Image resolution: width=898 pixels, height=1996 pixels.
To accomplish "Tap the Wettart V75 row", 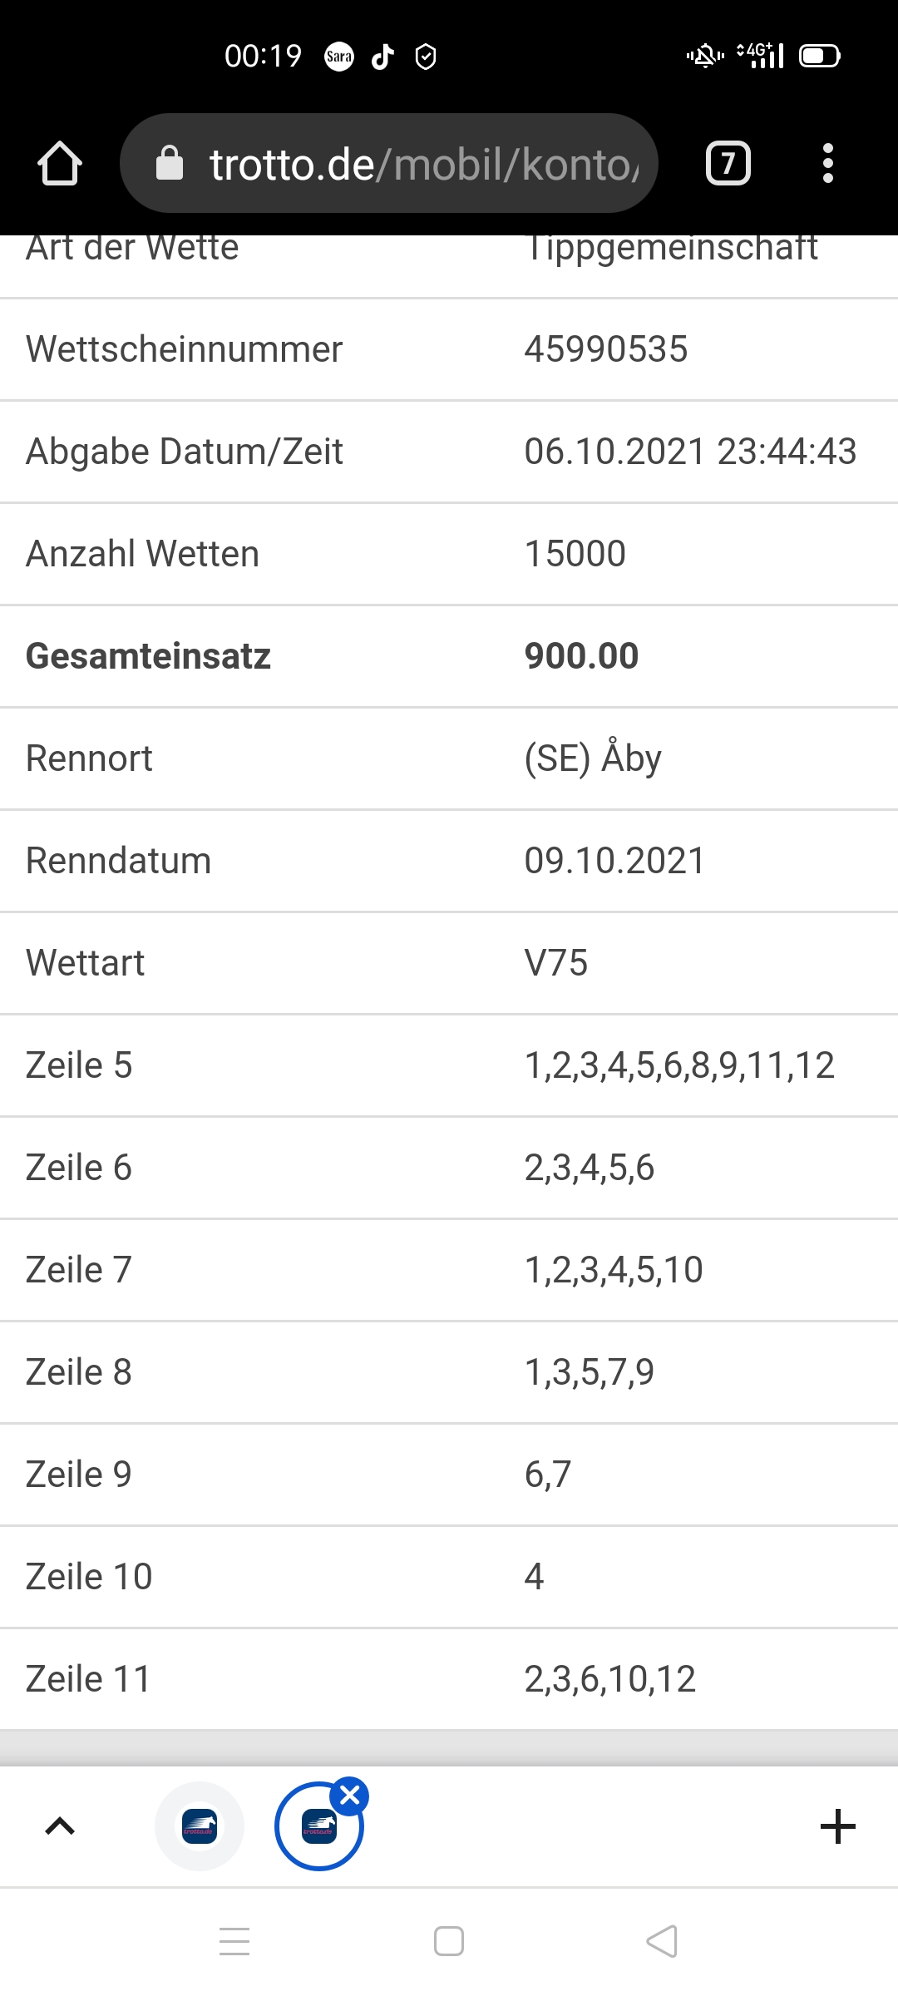I will click(449, 963).
